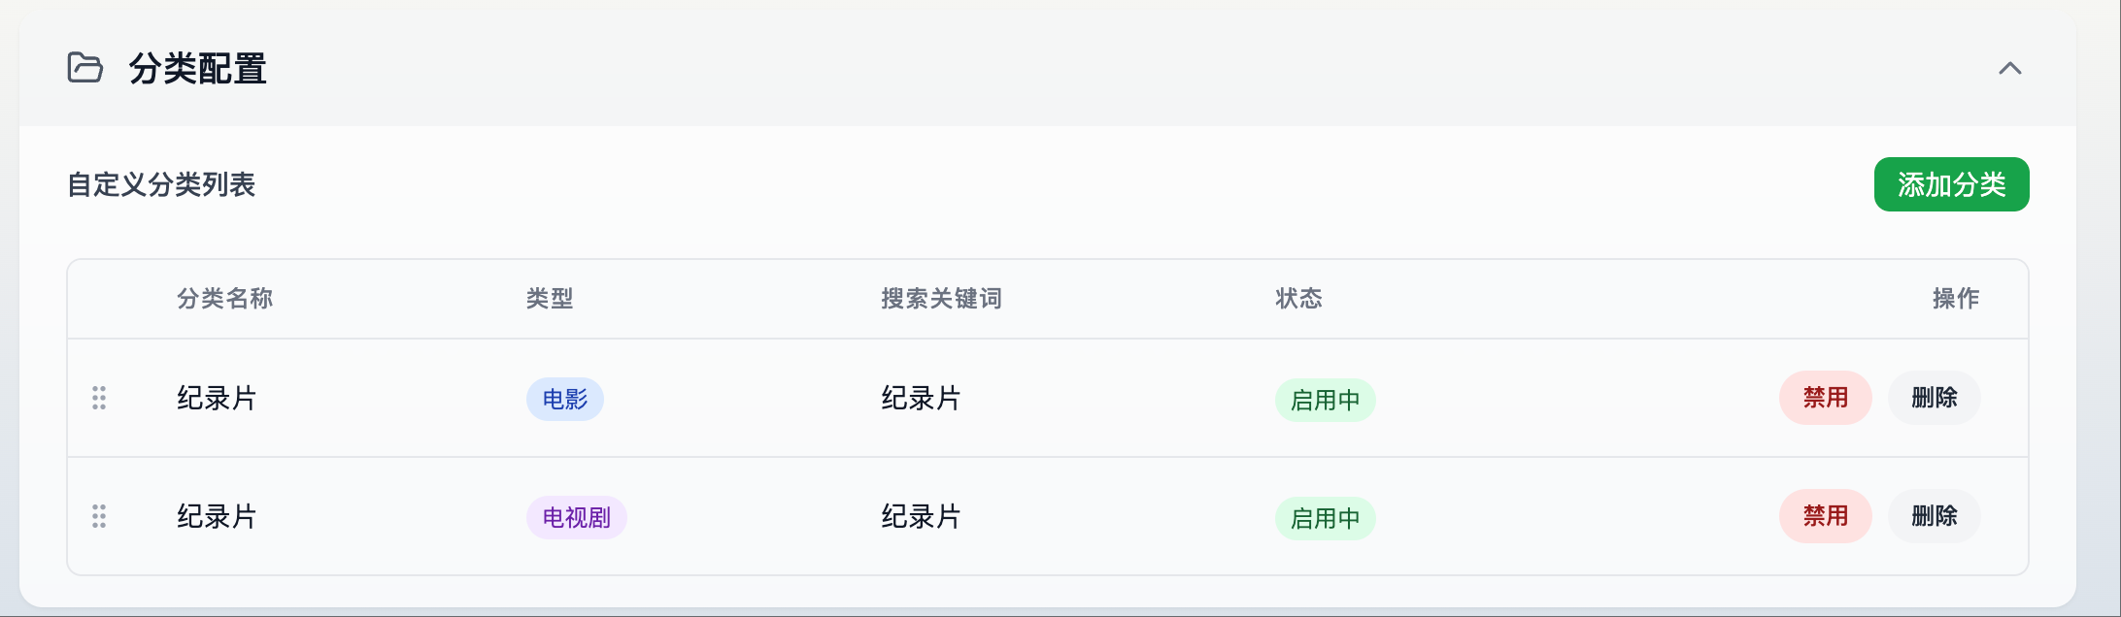Image resolution: width=2121 pixels, height=617 pixels.
Task: Click the 启用中 status badge in first row
Action: coord(1325,400)
